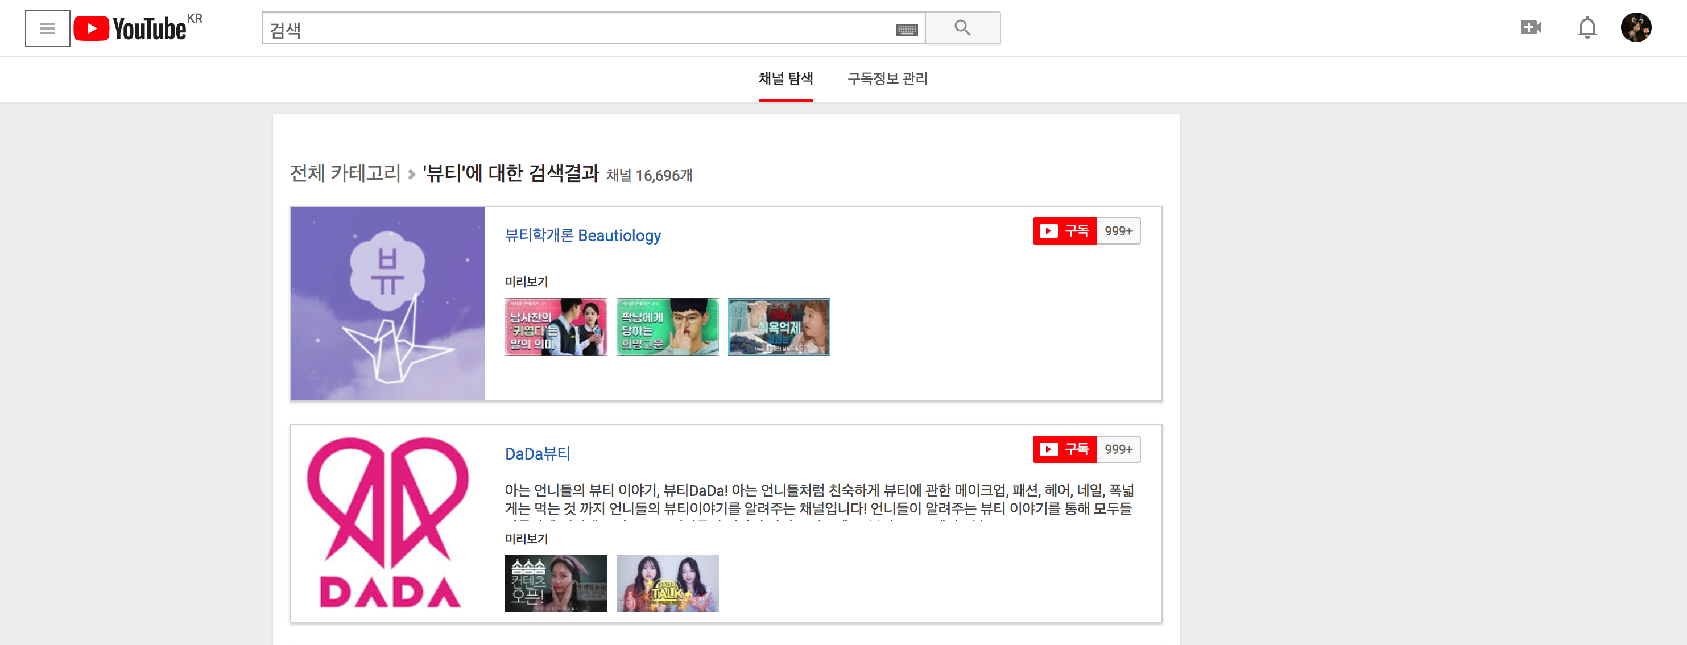Focus the 검색 search input field

point(576,30)
